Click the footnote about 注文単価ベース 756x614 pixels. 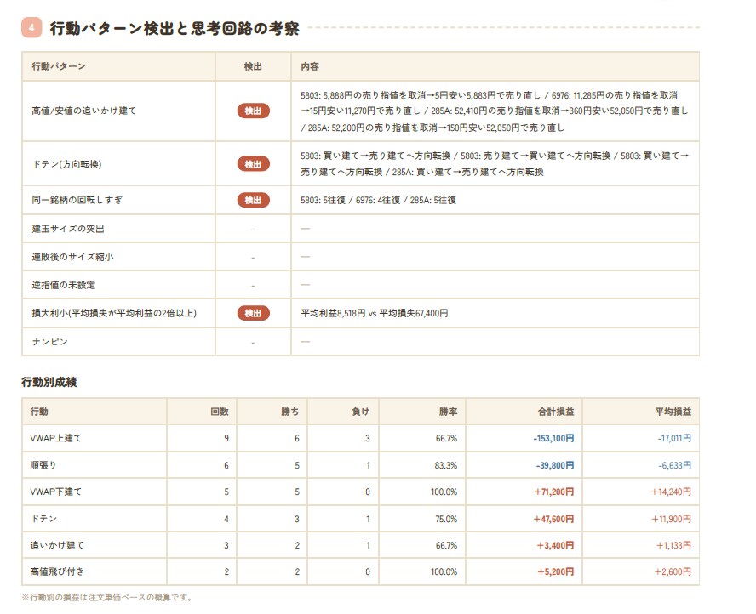108,597
